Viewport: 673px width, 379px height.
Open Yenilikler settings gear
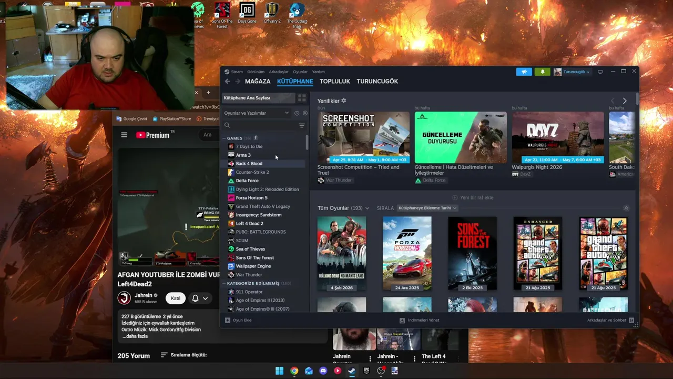click(344, 101)
